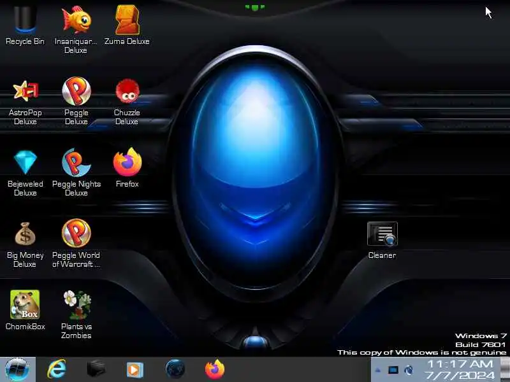Image resolution: width=510 pixels, height=382 pixels.
Task: Open Windows Media Player from the taskbar
Action: (x=135, y=370)
